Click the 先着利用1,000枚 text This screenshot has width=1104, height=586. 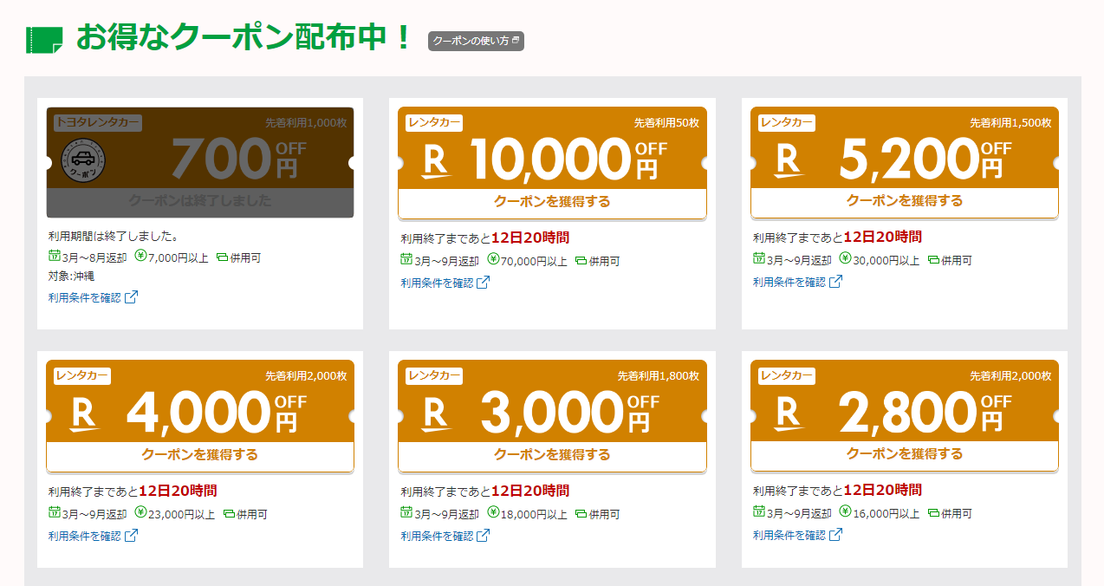(x=306, y=123)
